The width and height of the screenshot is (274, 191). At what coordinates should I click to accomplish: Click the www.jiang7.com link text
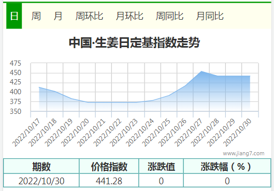243,153
